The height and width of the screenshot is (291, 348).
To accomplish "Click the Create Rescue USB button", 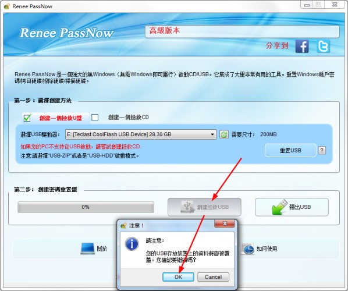I will click(x=204, y=207).
